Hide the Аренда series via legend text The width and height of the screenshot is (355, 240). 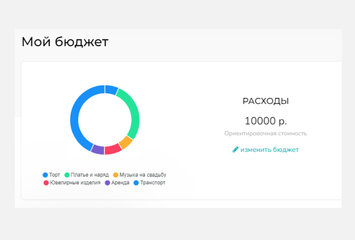point(120,183)
